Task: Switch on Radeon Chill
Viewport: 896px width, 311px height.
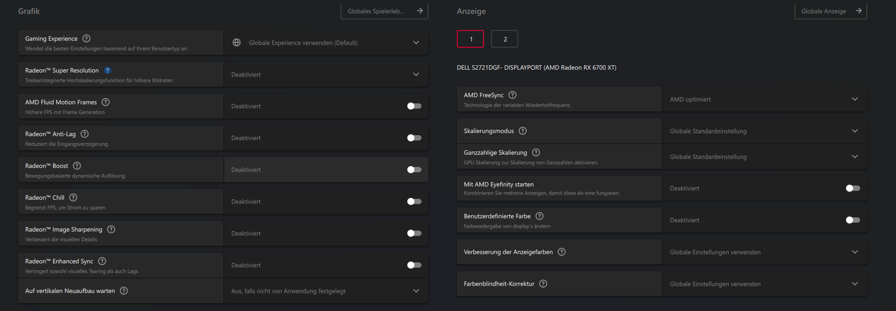Action: pos(414,201)
